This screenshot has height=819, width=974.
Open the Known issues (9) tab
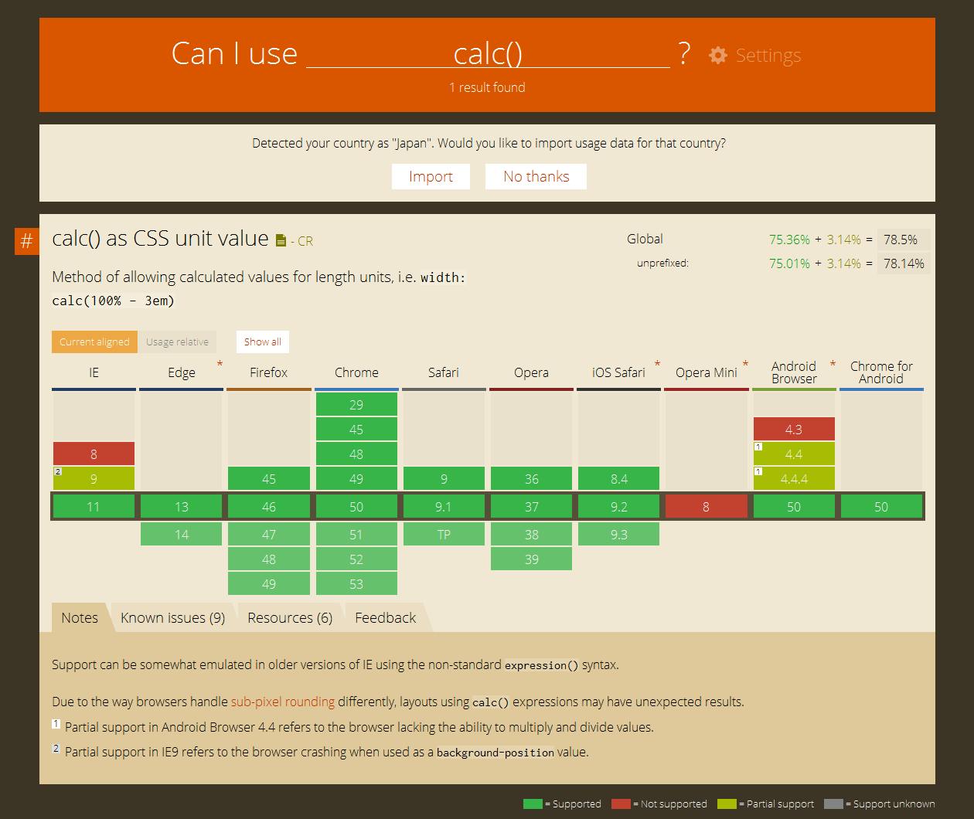[x=172, y=618]
